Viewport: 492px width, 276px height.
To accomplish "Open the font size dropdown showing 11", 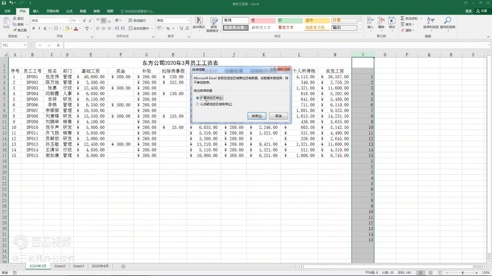I will [x=80, y=20].
